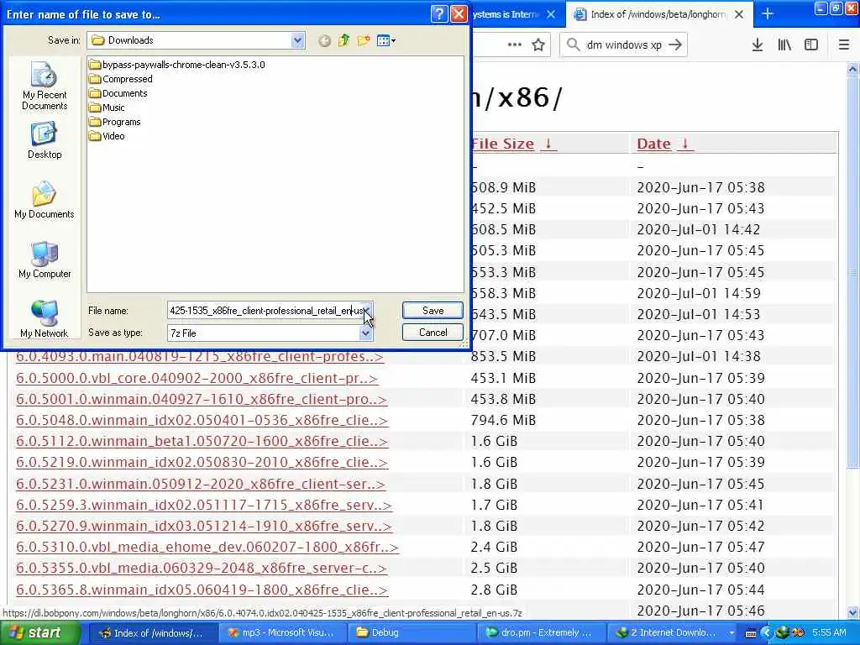Open a new browser tab

(768, 13)
